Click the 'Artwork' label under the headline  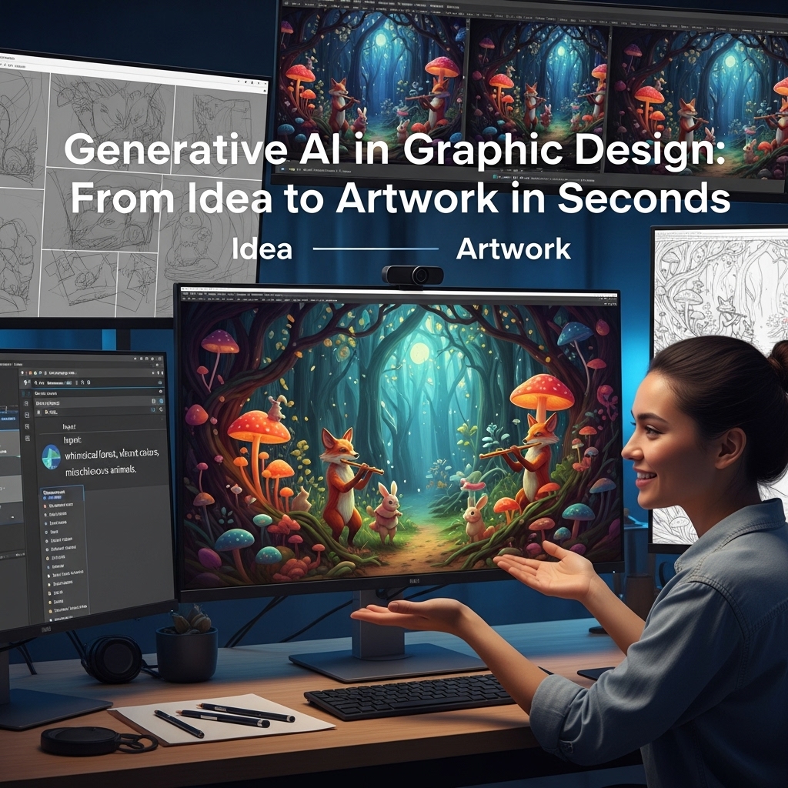click(513, 249)
